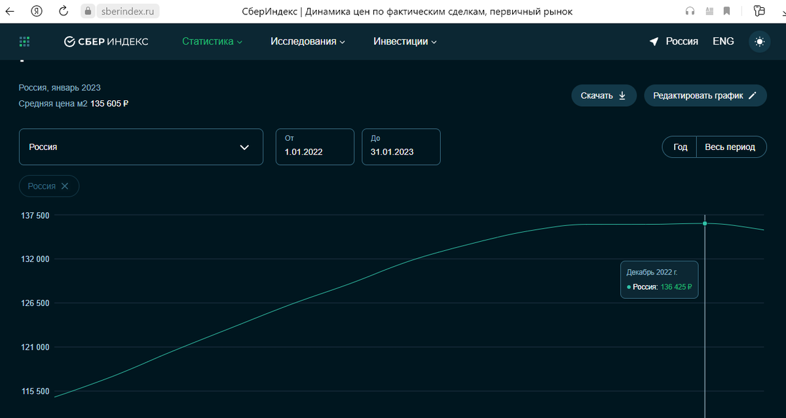Bookmark this page

coord(726,11)
